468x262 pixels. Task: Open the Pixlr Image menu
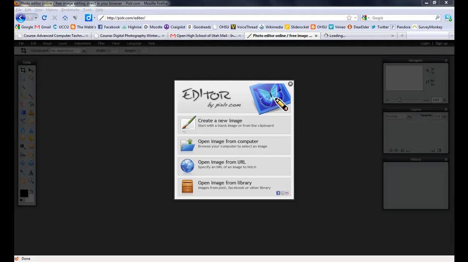pyautogui.click(x=47, y=43)
